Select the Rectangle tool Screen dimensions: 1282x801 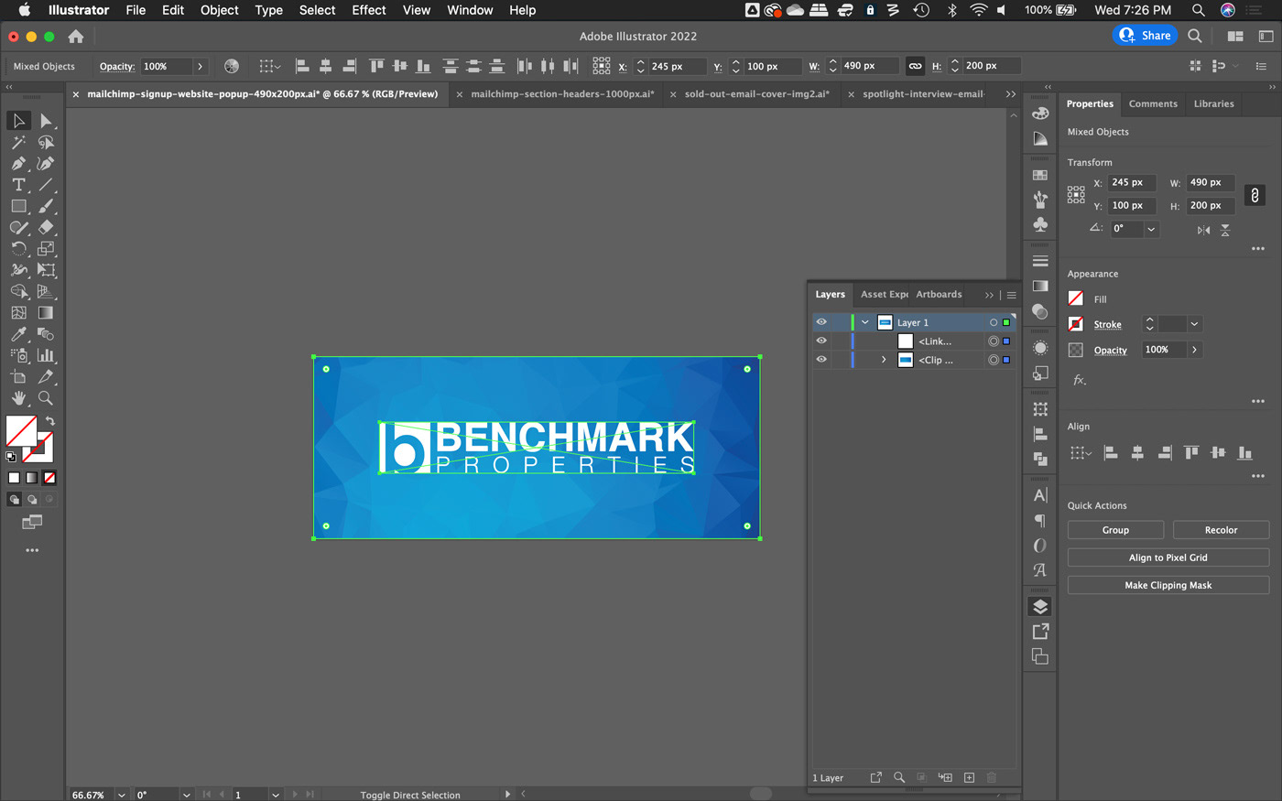18,206
